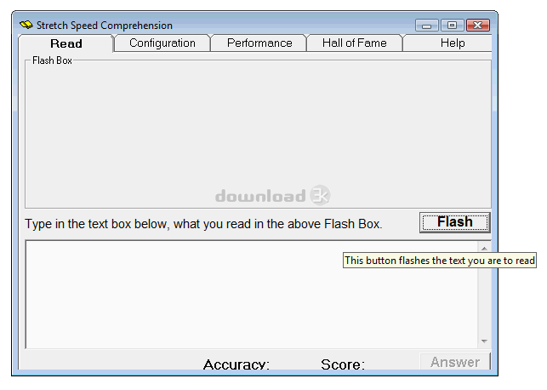Open the Configuration tab
This screenshot has width=547, height=390.
(x=162, y=43)
